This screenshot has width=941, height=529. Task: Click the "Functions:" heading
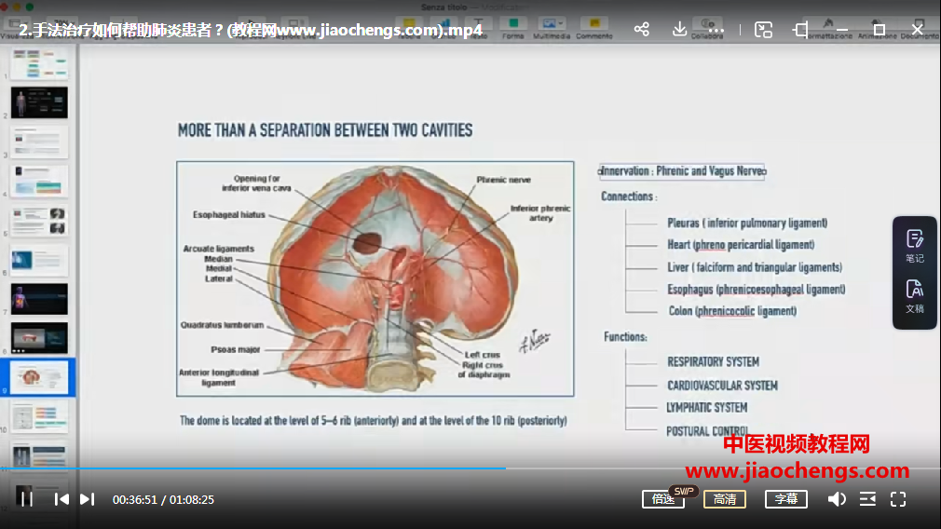pos(625,337)
